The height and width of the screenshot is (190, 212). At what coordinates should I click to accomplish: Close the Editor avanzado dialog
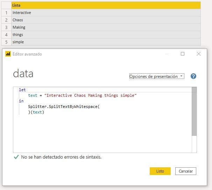click(199, 54)
